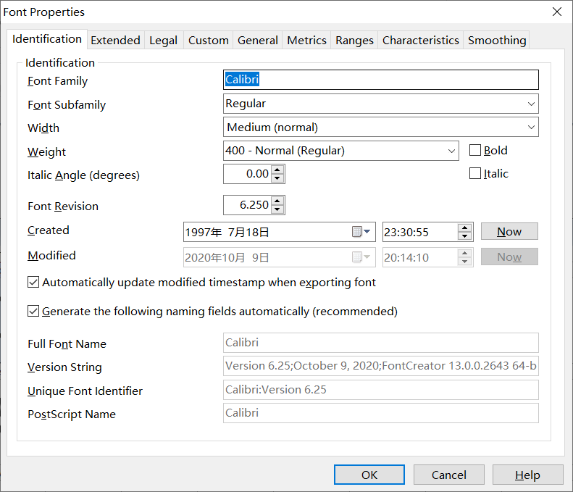Click the Cancel button
573x492 pixels.
[x=448, y=475]
